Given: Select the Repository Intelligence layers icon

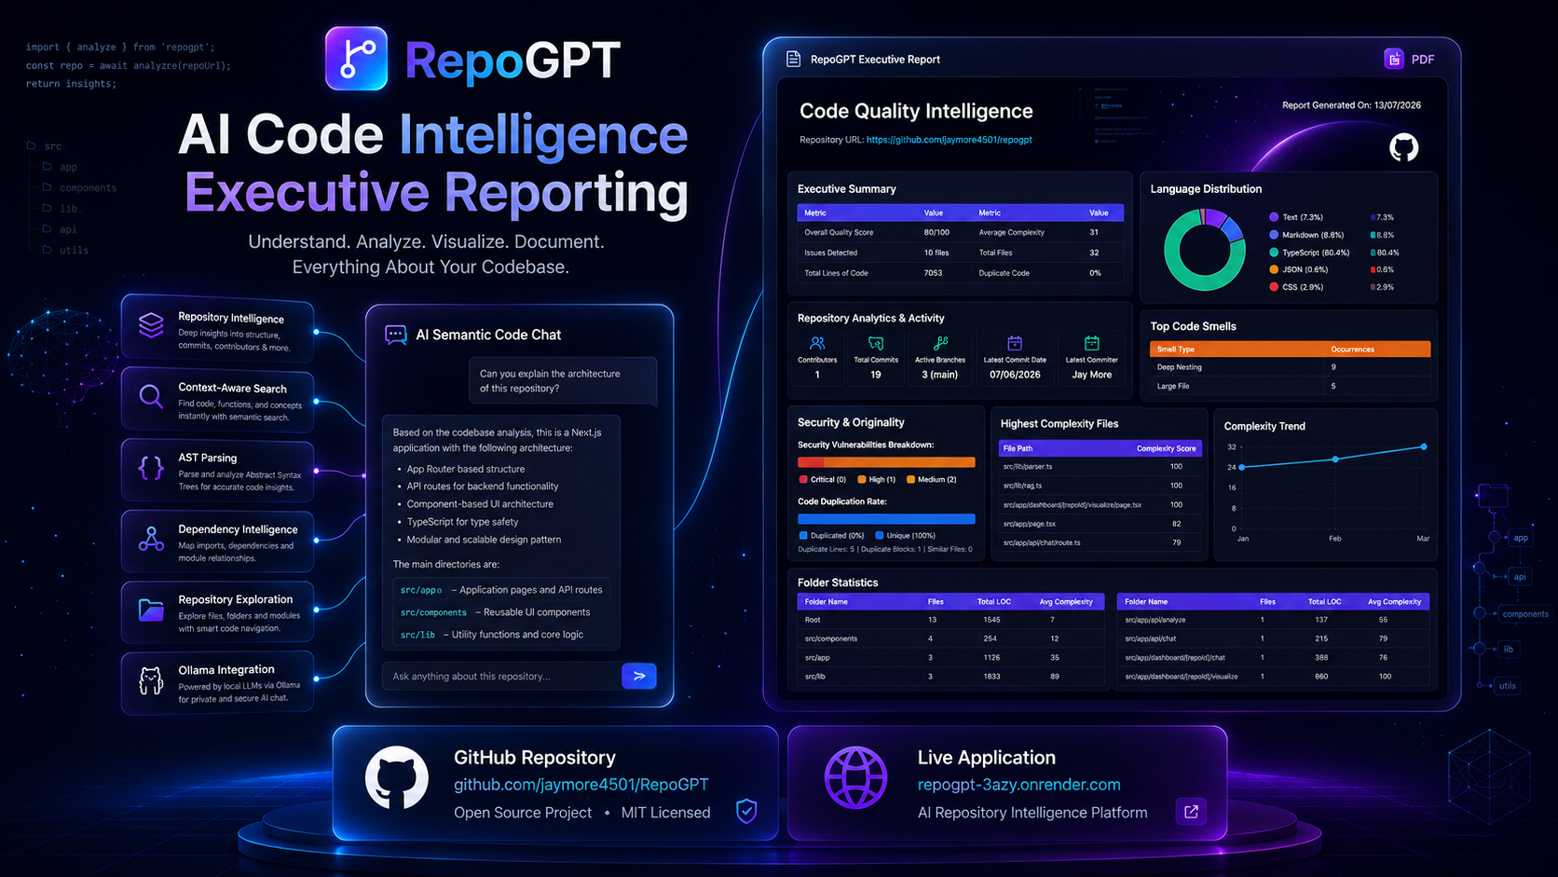Looking at the screenshot, I should 151,324.
